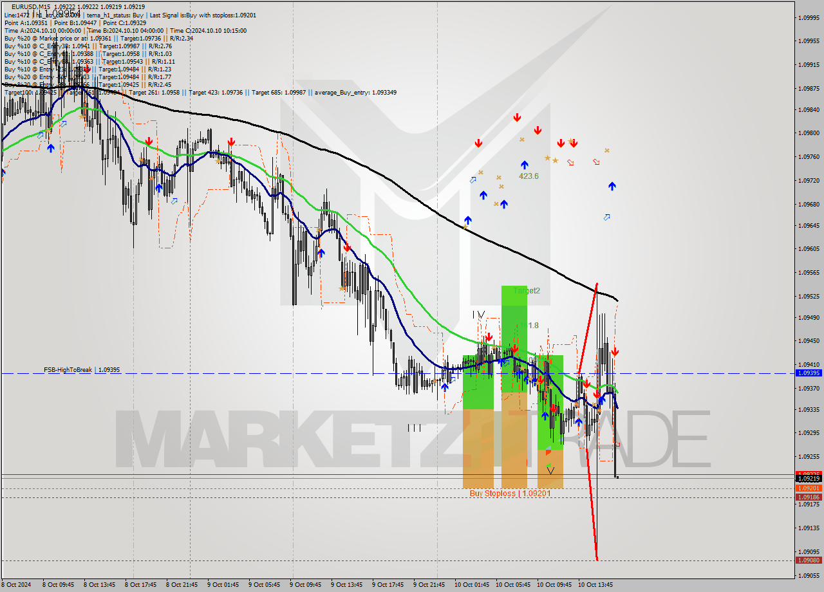Click the '9 Oct 21:45' time axis label
This screenshot has height=592, width=824.
click(x=429, y=585)
